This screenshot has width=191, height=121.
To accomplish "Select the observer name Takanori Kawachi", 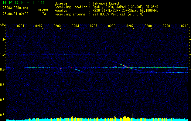I will pyautogui.click(x=107, y=3).
